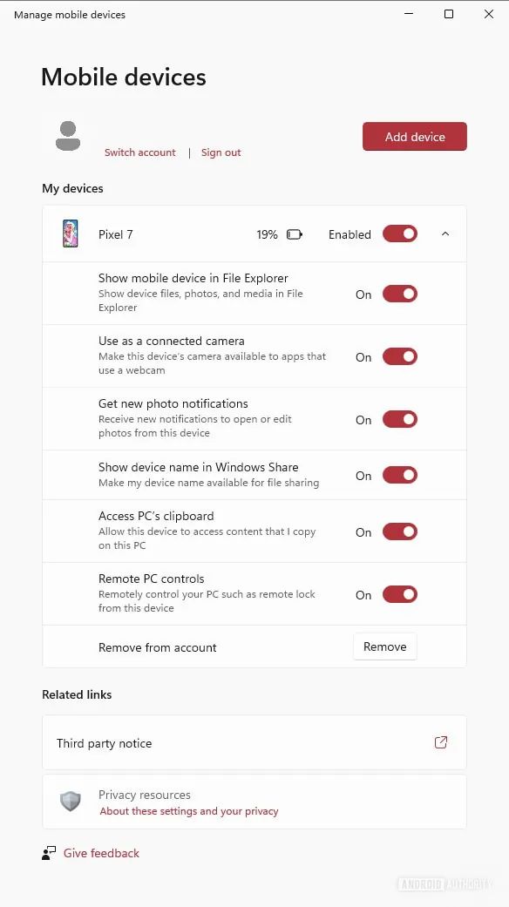Open About these settings and your privacy
Image resolution: width=509 pixels, height=907 pixels.
point(188,811)
